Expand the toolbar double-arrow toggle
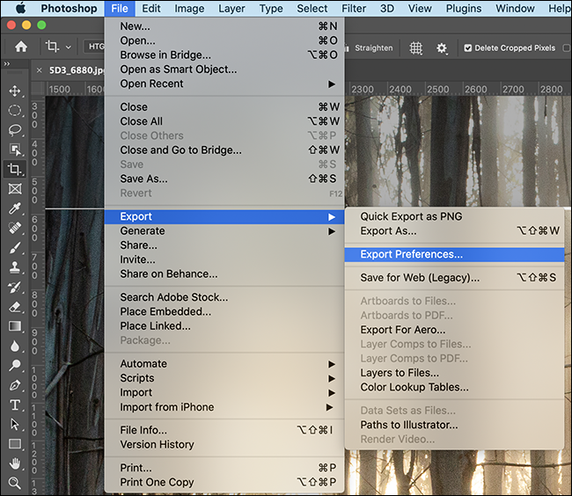 pos(6,64)
